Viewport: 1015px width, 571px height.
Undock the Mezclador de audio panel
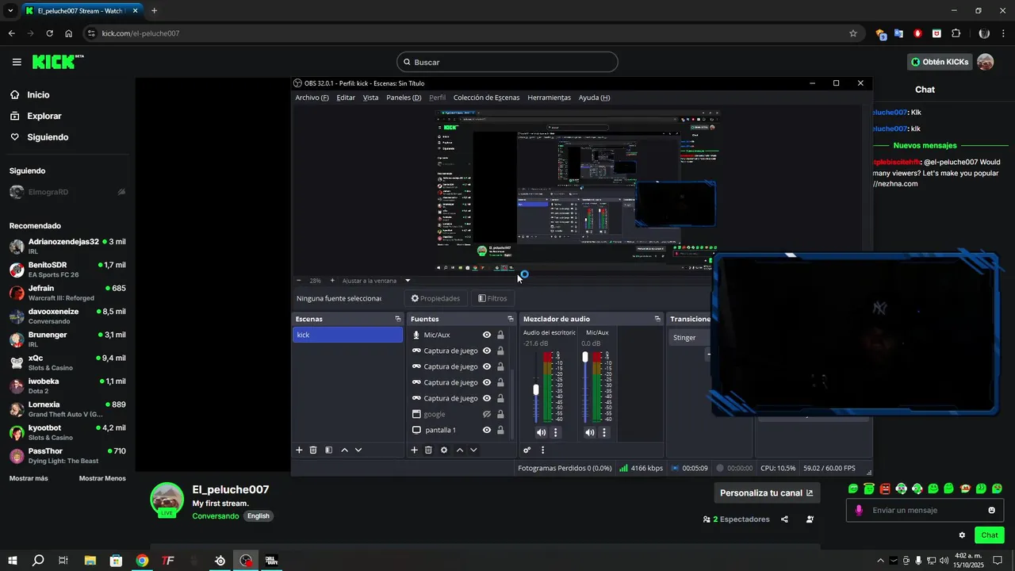[657, 319]
